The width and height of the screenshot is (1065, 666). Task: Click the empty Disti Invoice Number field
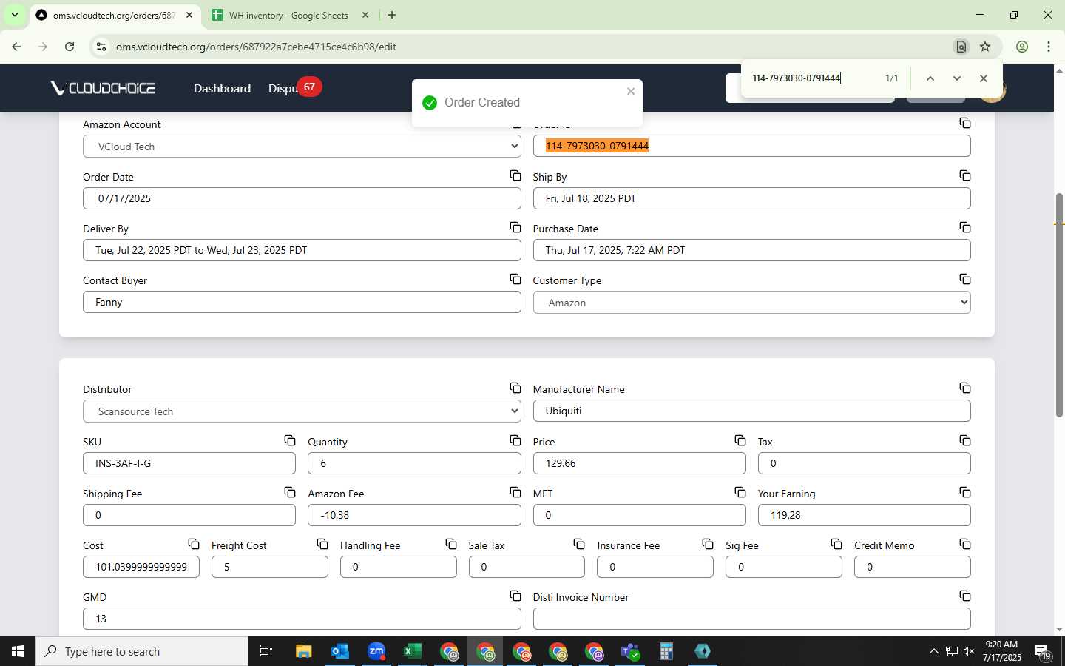(751, 619)
